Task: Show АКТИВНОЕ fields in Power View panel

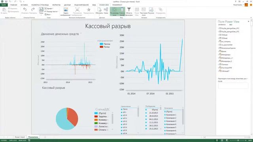Action: [222, 25]
